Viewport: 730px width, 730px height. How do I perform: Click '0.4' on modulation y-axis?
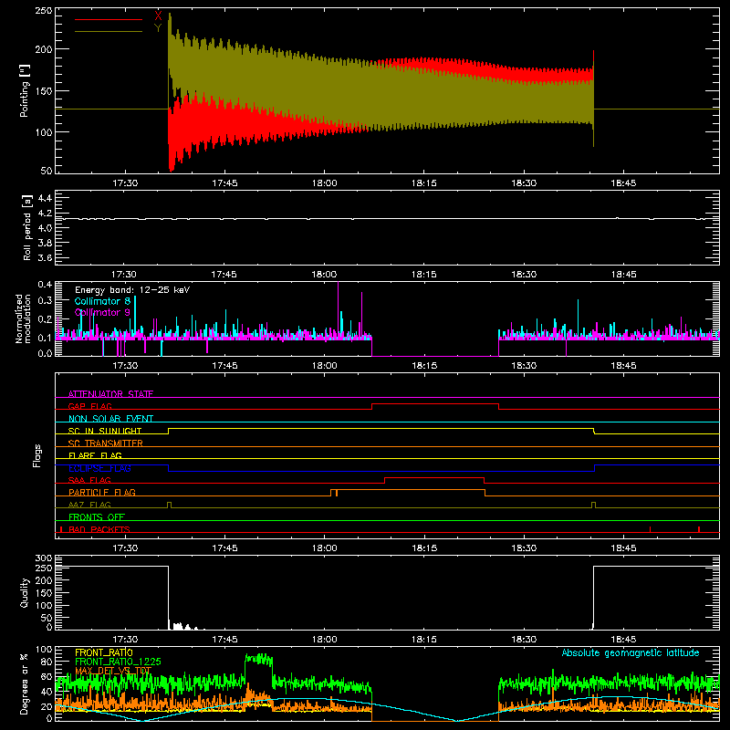pyautogui.click(x=45, y=284)
